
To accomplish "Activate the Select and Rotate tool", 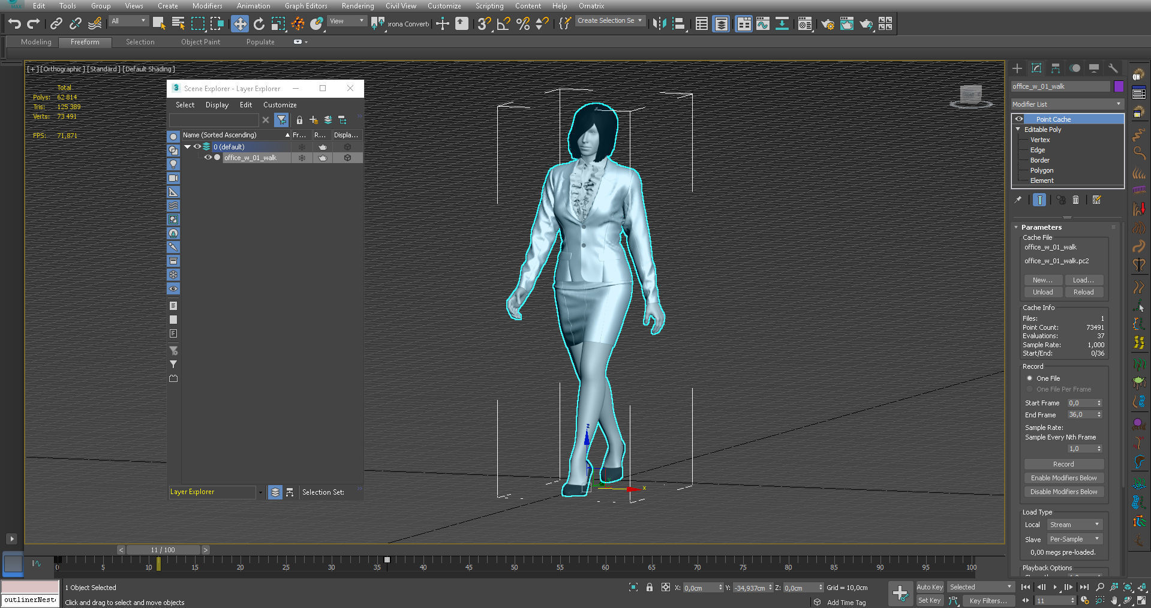I will (259, 23).
